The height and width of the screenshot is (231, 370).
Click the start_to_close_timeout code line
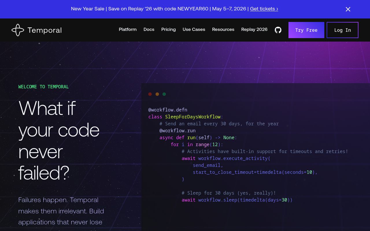pos(255,172)
